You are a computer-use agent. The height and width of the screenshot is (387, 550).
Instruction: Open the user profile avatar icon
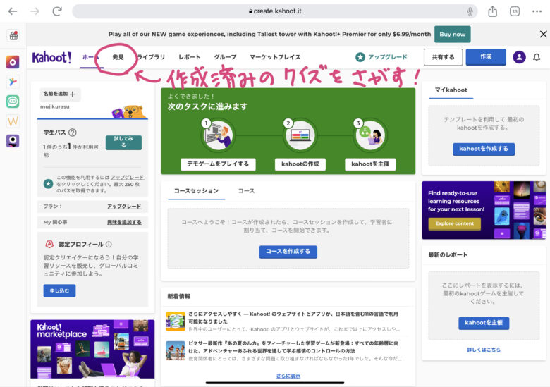[519, 57]
